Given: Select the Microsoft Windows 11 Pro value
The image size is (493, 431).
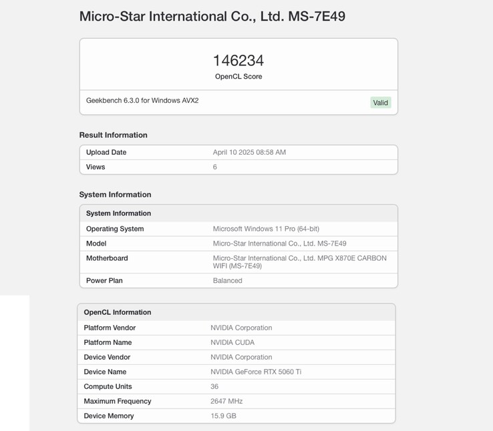Looking at the screenshot, I should pos(266,229).
